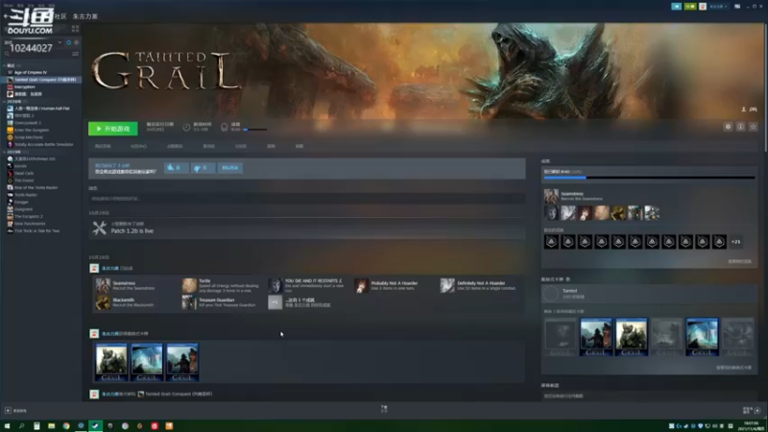The height and width of the screenshot is (432, 768).
Task: Click first locked achievement icon
Action: [x=551, y=242]
